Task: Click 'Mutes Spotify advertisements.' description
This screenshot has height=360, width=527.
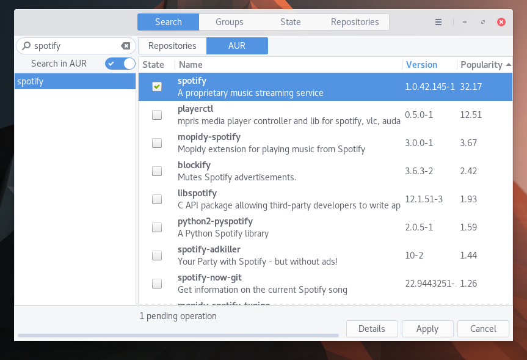Action: coord(237,177)
